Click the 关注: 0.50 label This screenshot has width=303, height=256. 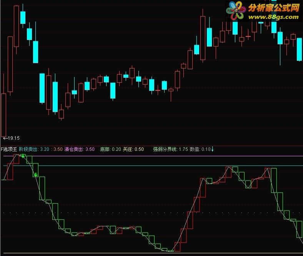click(133, 149)
